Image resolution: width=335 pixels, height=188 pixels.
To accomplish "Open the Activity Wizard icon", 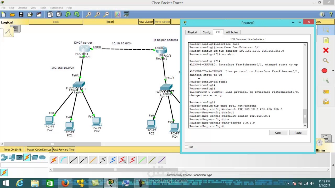I will [39, 14].
